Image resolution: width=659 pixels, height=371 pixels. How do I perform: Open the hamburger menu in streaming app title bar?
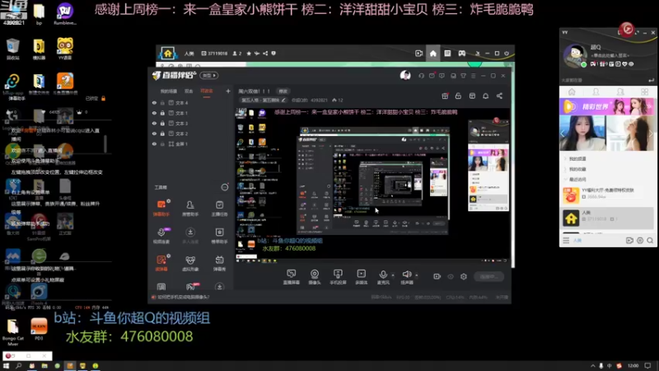click(473, 76)
